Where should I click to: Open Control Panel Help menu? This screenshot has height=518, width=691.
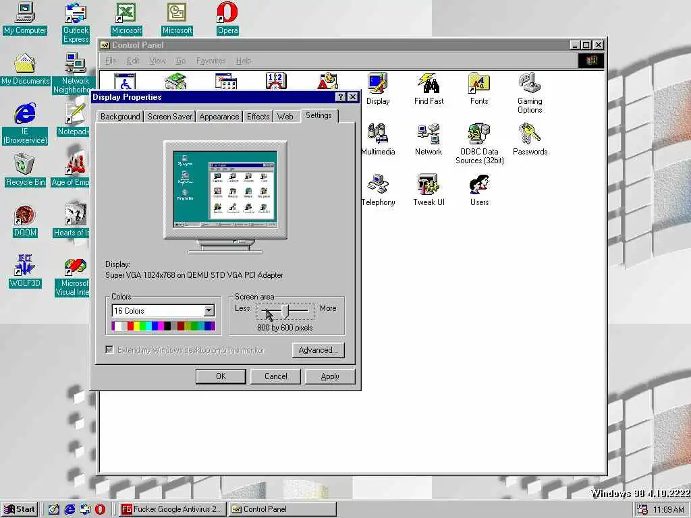pos(243,61)
